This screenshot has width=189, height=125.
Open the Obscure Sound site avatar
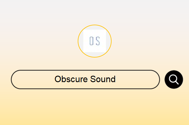coord(94,41)
